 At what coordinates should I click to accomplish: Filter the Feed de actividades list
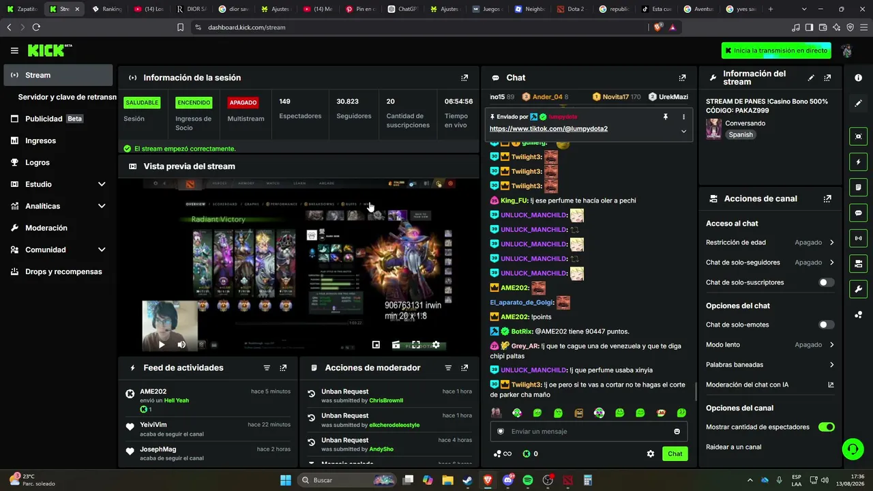(267, 368)
